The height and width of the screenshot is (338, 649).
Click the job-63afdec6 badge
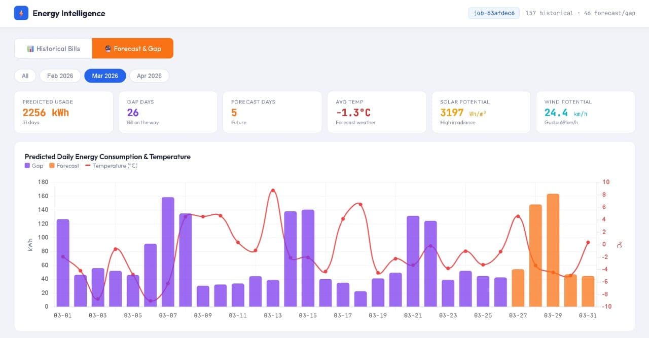tap(494, 13)
